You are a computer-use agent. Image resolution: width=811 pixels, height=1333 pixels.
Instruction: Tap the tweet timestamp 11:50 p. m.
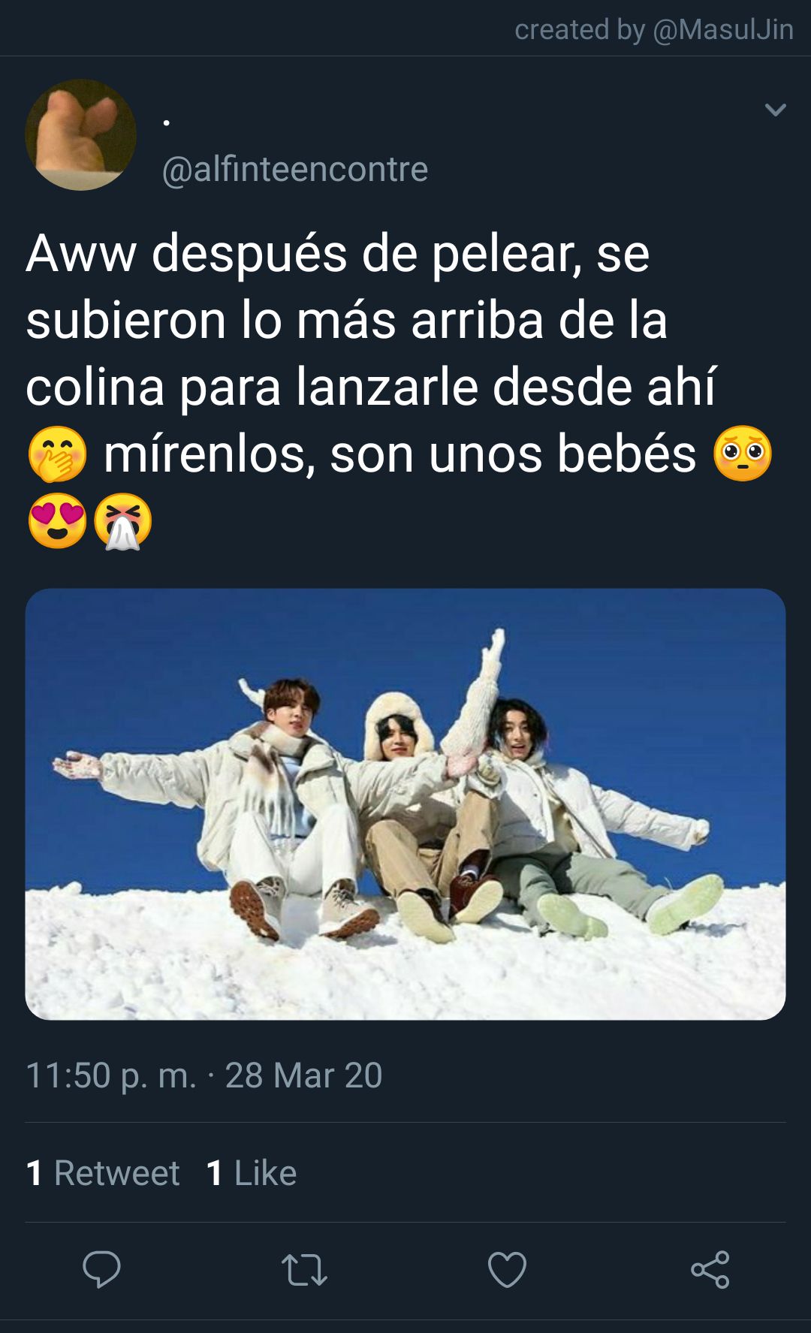click(111, 1075)
